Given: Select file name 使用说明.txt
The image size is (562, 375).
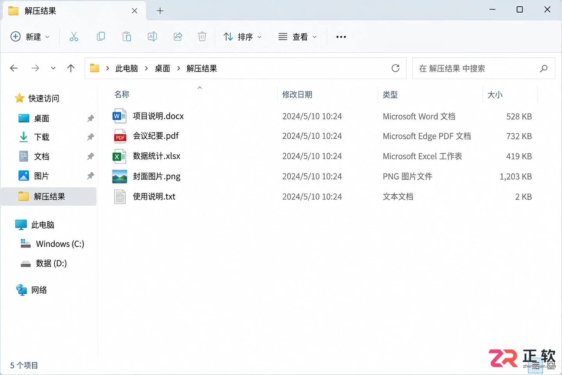Looking at the screenshot, I should coord(154,196).
